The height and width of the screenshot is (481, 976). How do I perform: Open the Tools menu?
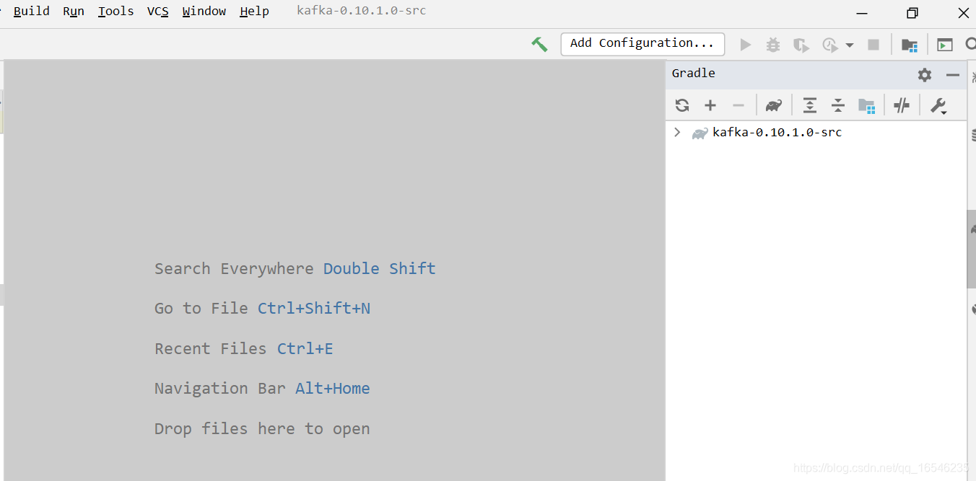116,11
